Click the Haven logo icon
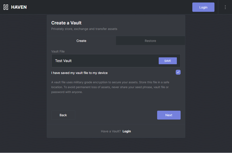The width and height of the screenshot is (232, 153). coord(6,7)
